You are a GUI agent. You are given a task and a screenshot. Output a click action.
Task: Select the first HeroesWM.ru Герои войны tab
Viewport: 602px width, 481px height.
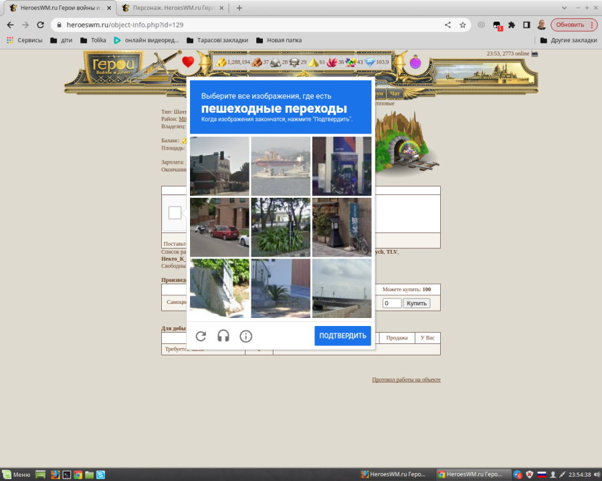point(60,8)
